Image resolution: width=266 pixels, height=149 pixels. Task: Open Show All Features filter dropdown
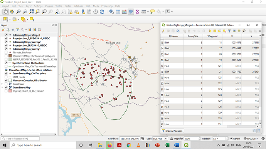pos(172,131)
